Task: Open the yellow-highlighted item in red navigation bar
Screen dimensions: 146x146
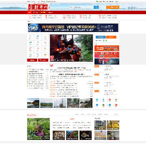Action: coord(43,13)
